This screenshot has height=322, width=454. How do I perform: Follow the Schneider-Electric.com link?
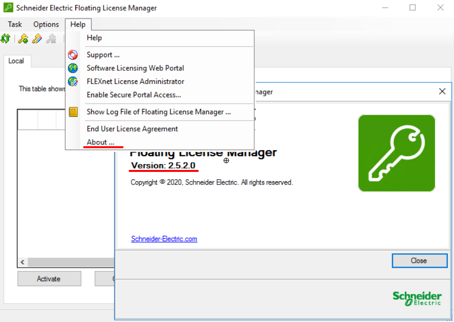pos(164,239)
